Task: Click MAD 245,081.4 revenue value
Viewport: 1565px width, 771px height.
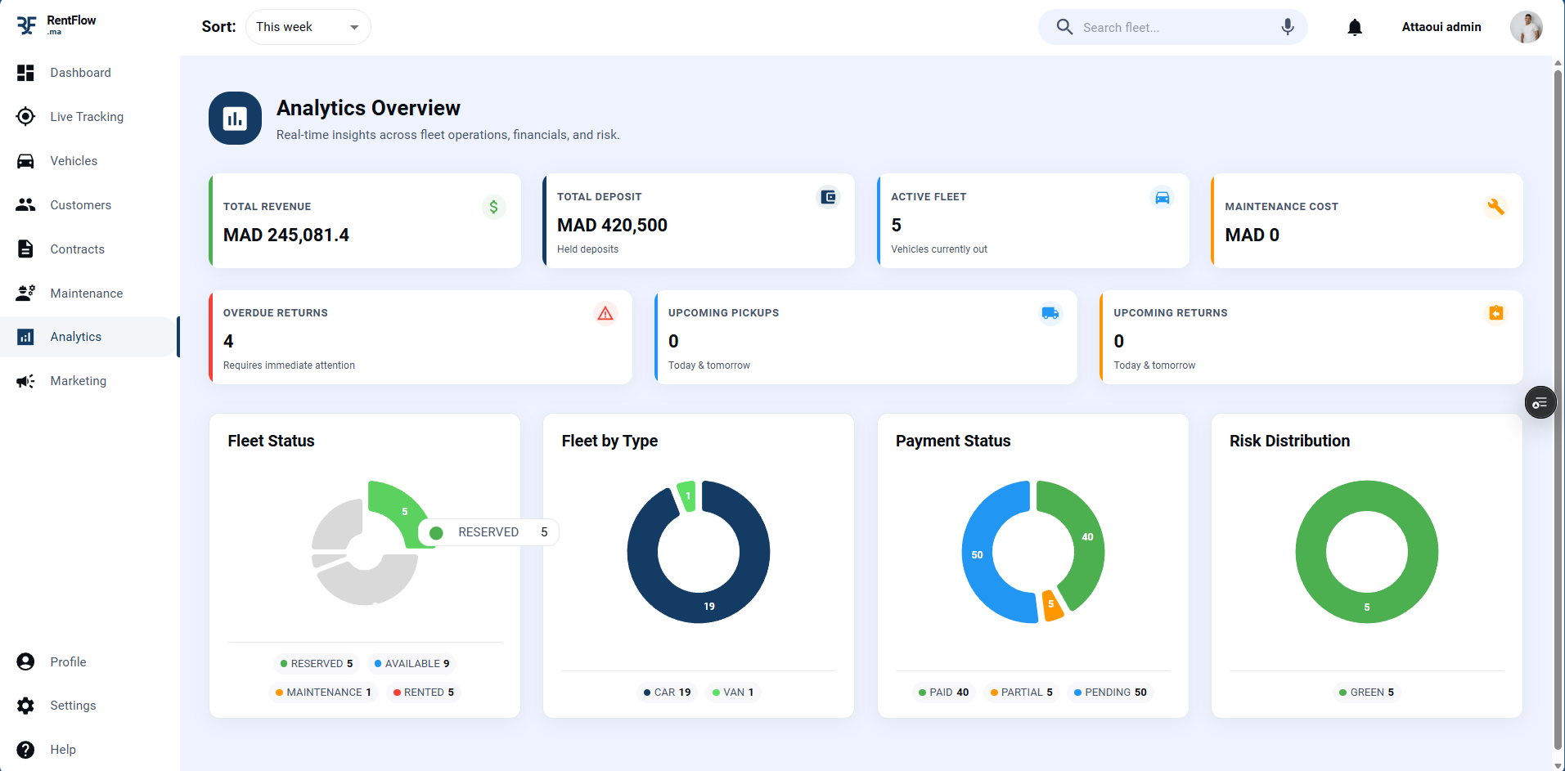Action: tap(286, 235)
